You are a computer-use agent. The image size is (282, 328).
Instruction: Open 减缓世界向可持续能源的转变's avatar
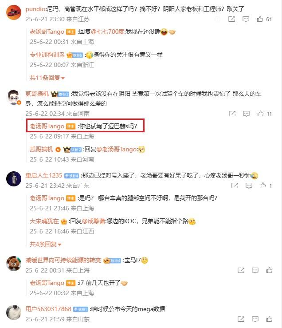(14, 264)
